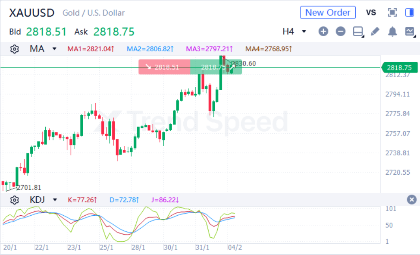The height and width of the screenshot is (255, 420).
Task: Zoom out using the minus icon
Action: pos(340,31)
